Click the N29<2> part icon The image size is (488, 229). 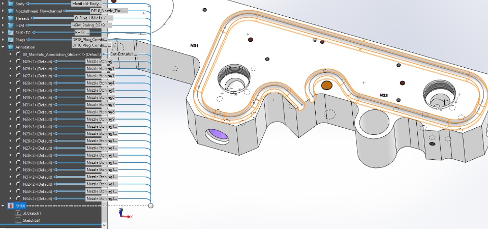coord(18,163)
